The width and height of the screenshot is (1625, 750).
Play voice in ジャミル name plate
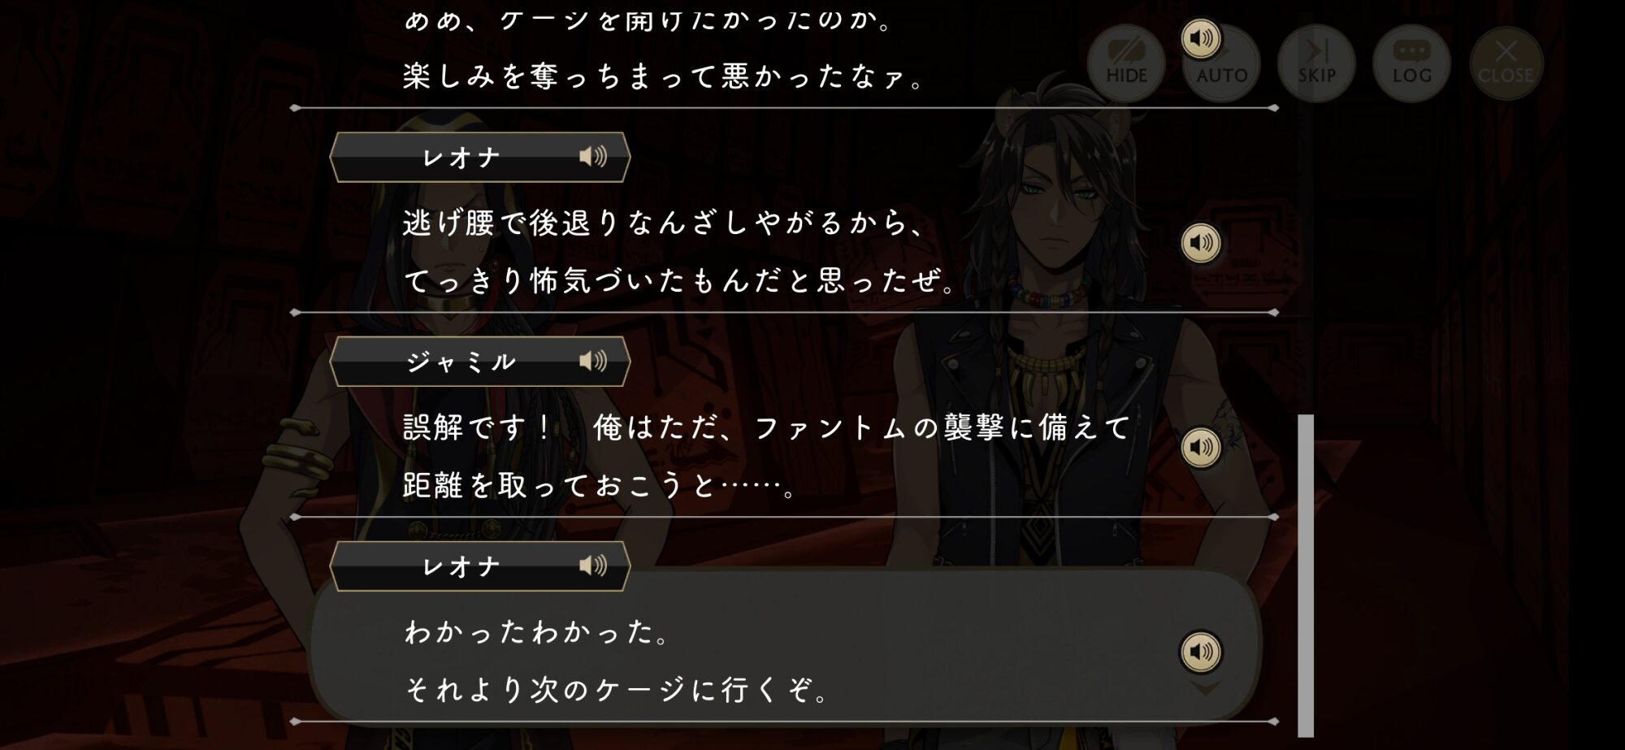[593, 361]
